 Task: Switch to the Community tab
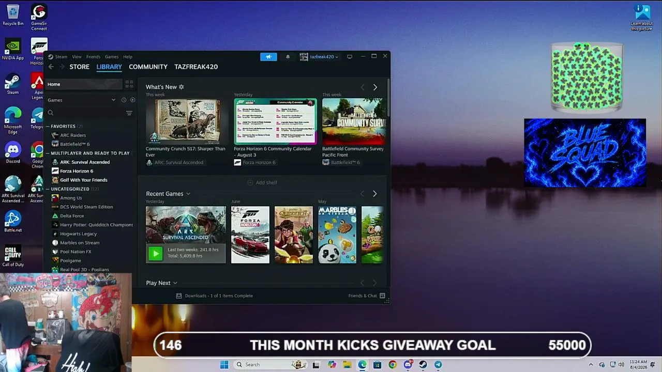point(148,67)
